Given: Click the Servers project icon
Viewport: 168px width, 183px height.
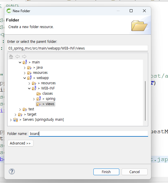Looking at the screenshot, I should click(x=16, y=120).
